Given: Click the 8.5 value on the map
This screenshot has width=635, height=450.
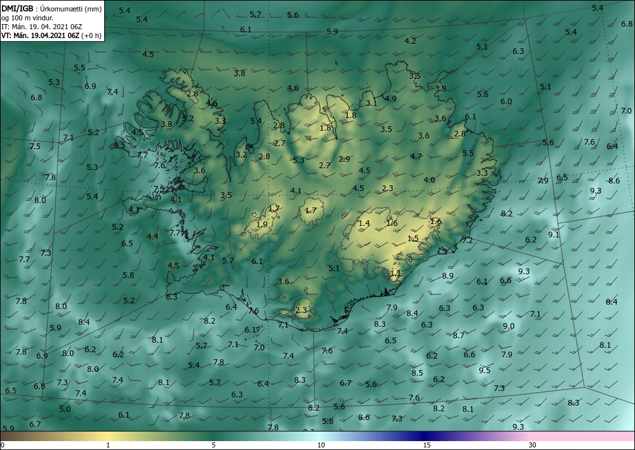Looking at the screenshot, I should [x=417, y=373].
